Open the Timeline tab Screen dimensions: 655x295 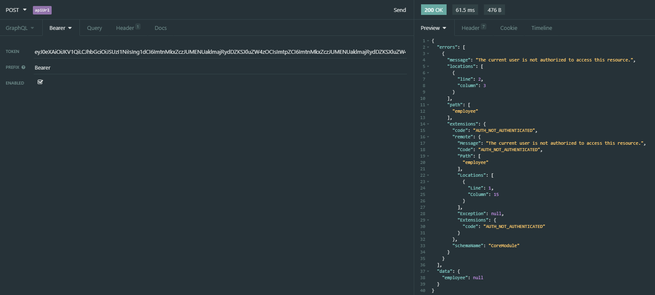(x=541, y=27)
